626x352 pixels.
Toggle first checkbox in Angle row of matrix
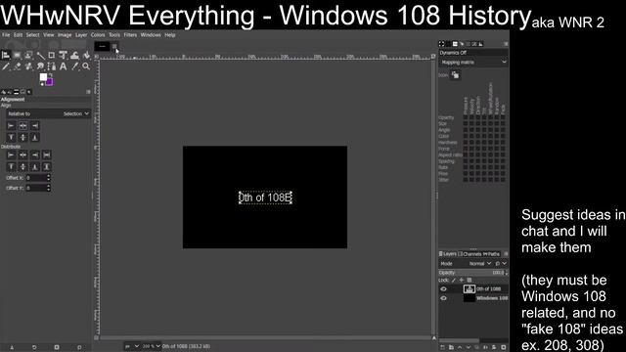(x=466, y=130)
